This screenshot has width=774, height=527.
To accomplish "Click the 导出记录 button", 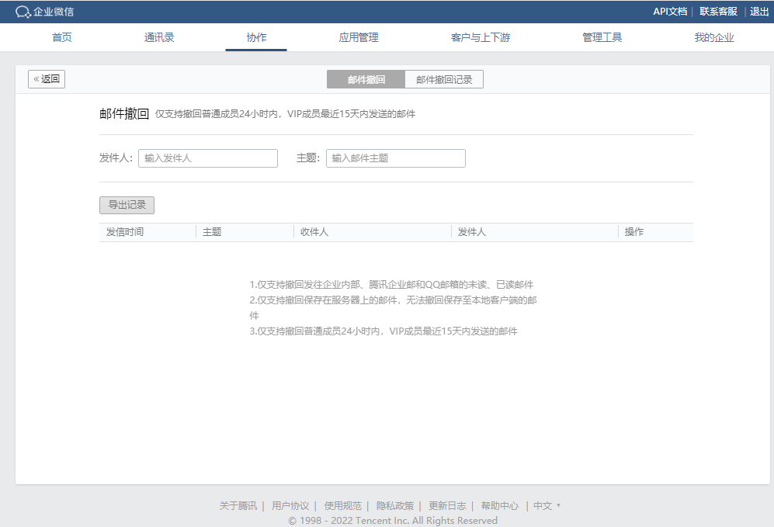I will tap(127, 205).
